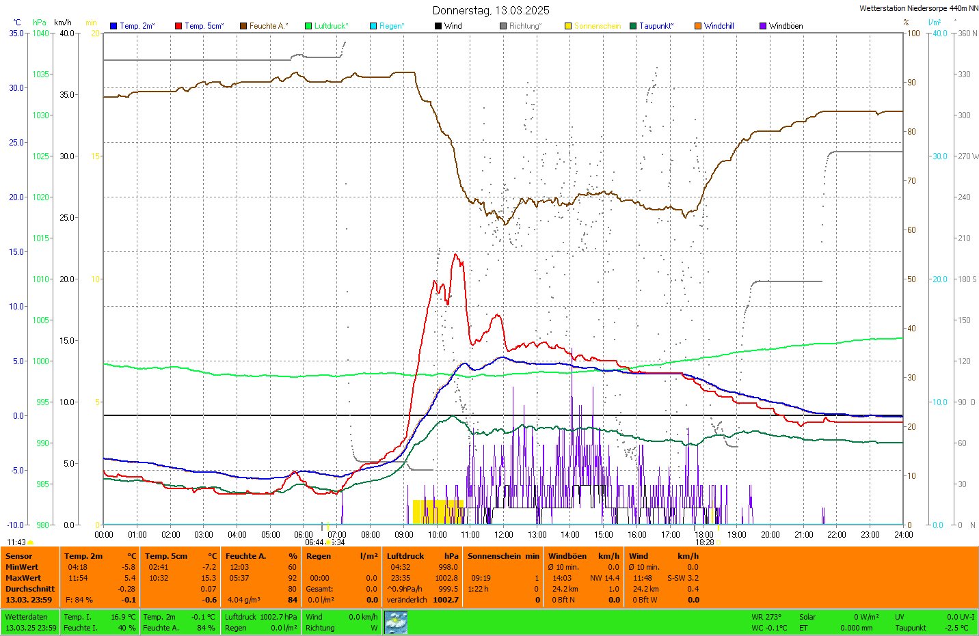Click the Donnerstag, 13.03.2025 chart title
The image size is (979, 636).
click(491, 10)
